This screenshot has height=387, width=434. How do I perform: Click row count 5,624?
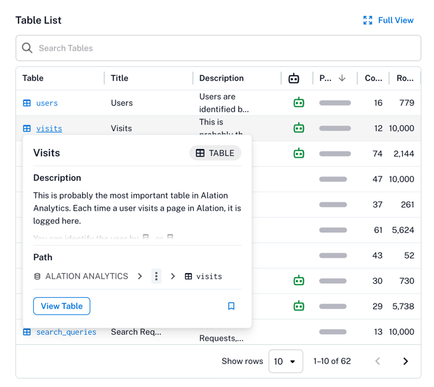click(403, 230)
